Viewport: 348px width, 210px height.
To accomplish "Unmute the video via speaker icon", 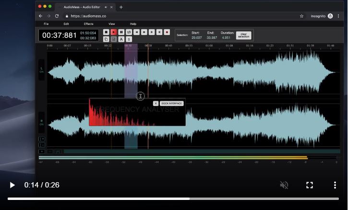I will coord(284,185).
